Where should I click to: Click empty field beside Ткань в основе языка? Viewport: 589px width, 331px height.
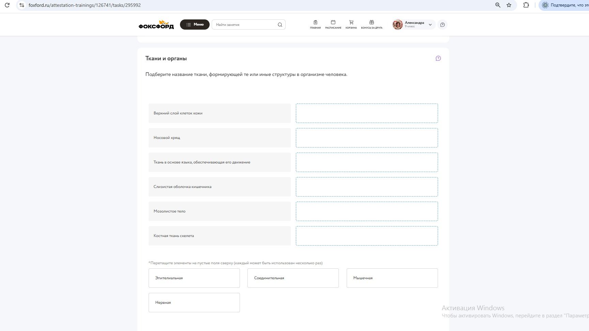(367, 162)
